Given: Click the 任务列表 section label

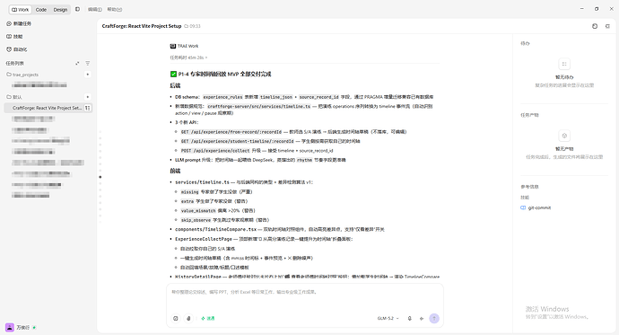Looking at the screenshot, I should (14, 63).
